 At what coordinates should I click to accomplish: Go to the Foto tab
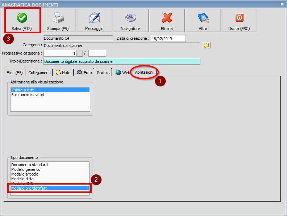(84, 73)
